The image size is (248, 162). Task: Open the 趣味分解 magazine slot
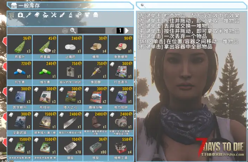point(96,98)
